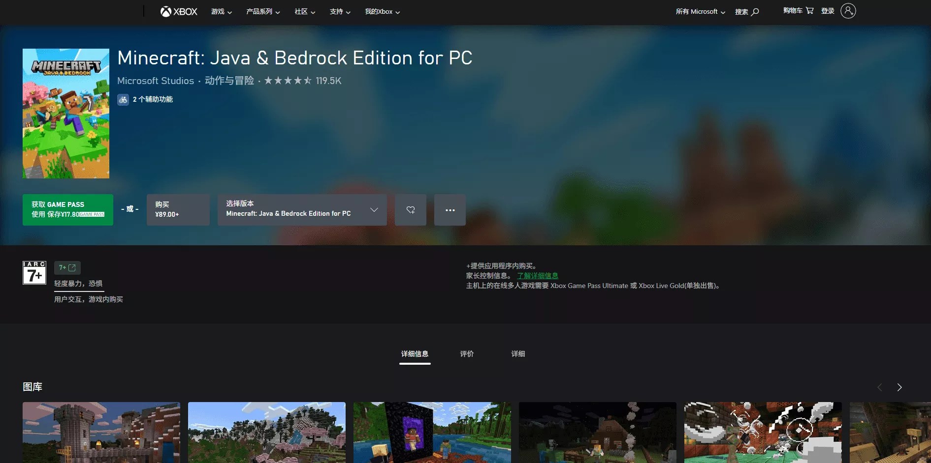Screen dimensions: 931x463
Task: Click the account avatar icon
Action: pyautogui.click(x=848, y=10)
